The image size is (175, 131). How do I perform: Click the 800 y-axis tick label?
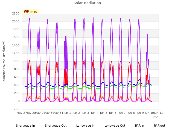(17, 69)
